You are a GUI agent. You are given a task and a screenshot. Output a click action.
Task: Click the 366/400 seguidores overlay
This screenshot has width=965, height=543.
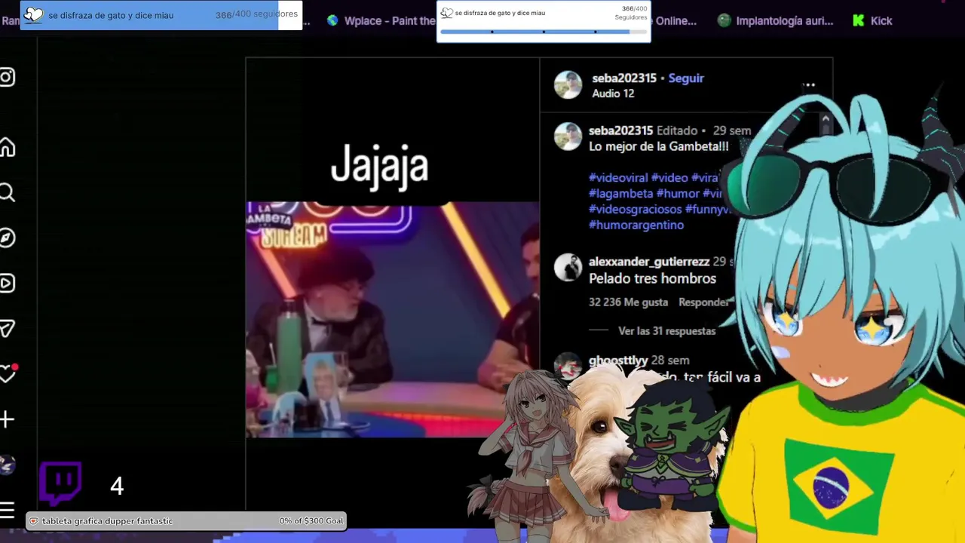161,15
